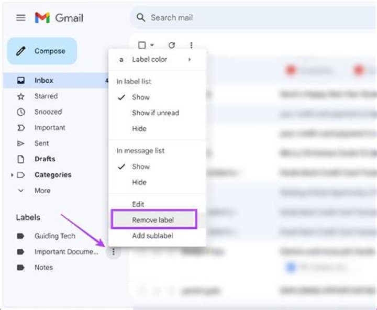Open the main menu hamburger icon
The image size is (377, 310).
(20, 18)
